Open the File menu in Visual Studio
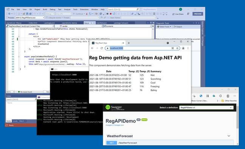 point(12,9)
